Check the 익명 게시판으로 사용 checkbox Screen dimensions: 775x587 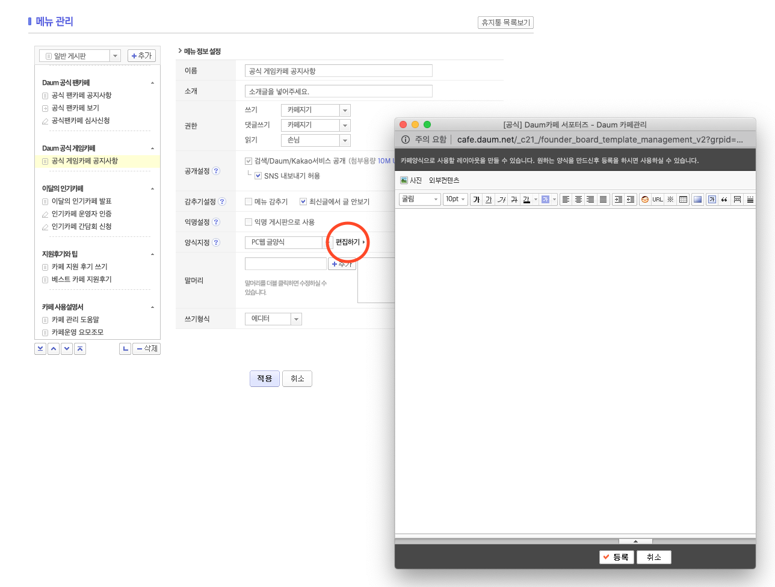coord(249,223)
